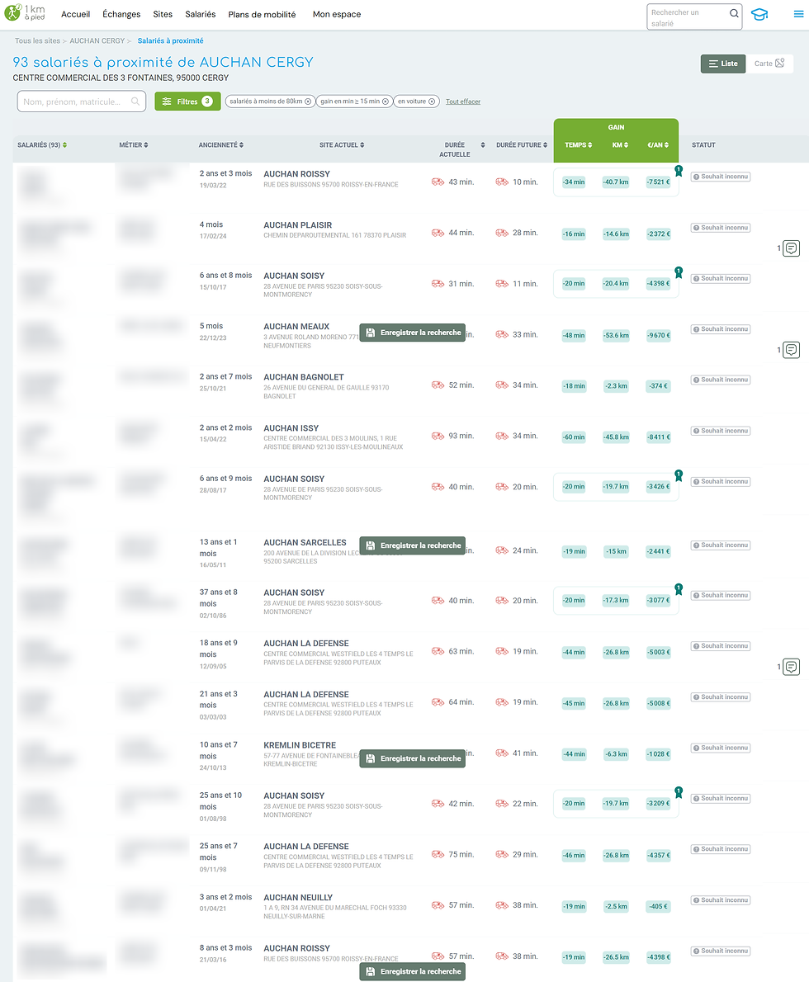
Task: Open comment icon on AUCHAN MEAUX row
Action: click(792, 350)
